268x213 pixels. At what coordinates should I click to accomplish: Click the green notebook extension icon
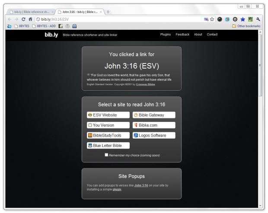[x=250, y=19]
